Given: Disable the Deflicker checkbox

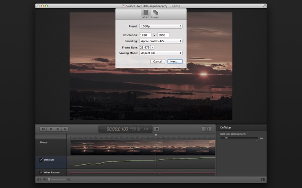Looking at the screenshot, I should click(x=41, y=160).
